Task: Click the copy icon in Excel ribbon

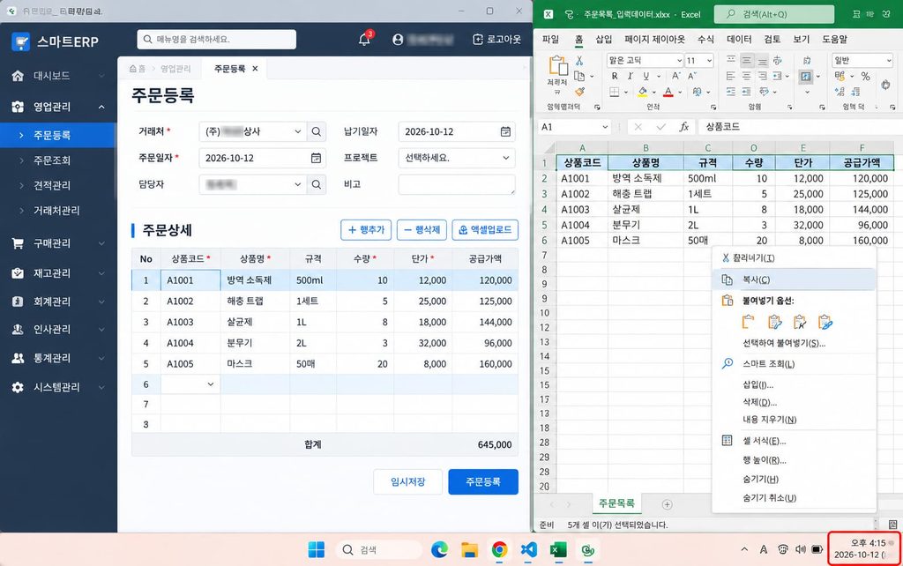Action: click(579, 76)
